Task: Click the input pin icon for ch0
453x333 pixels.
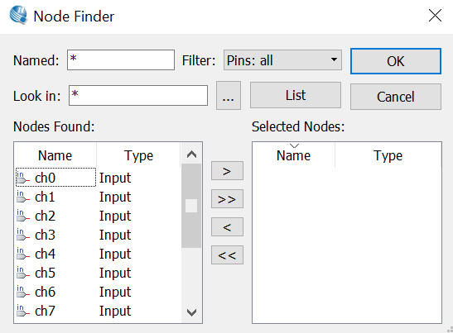Action: pos(23,178)
